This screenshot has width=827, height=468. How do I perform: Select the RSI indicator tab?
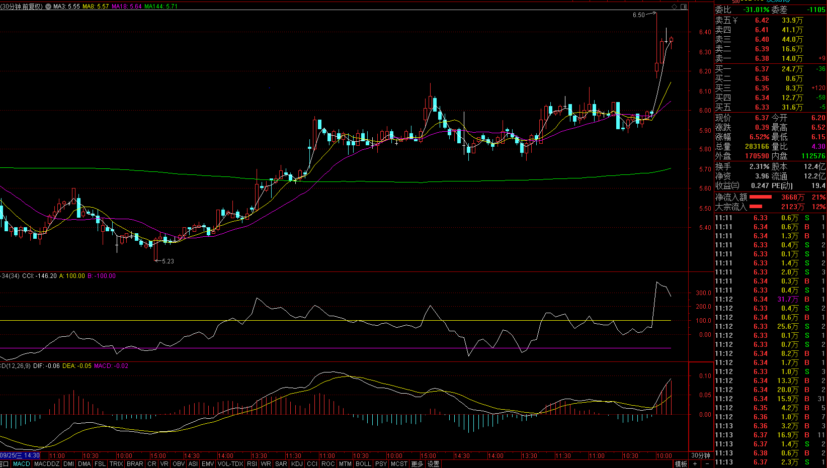[252, 464]
